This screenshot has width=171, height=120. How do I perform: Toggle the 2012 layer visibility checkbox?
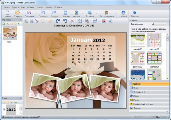tap(4, 110)
